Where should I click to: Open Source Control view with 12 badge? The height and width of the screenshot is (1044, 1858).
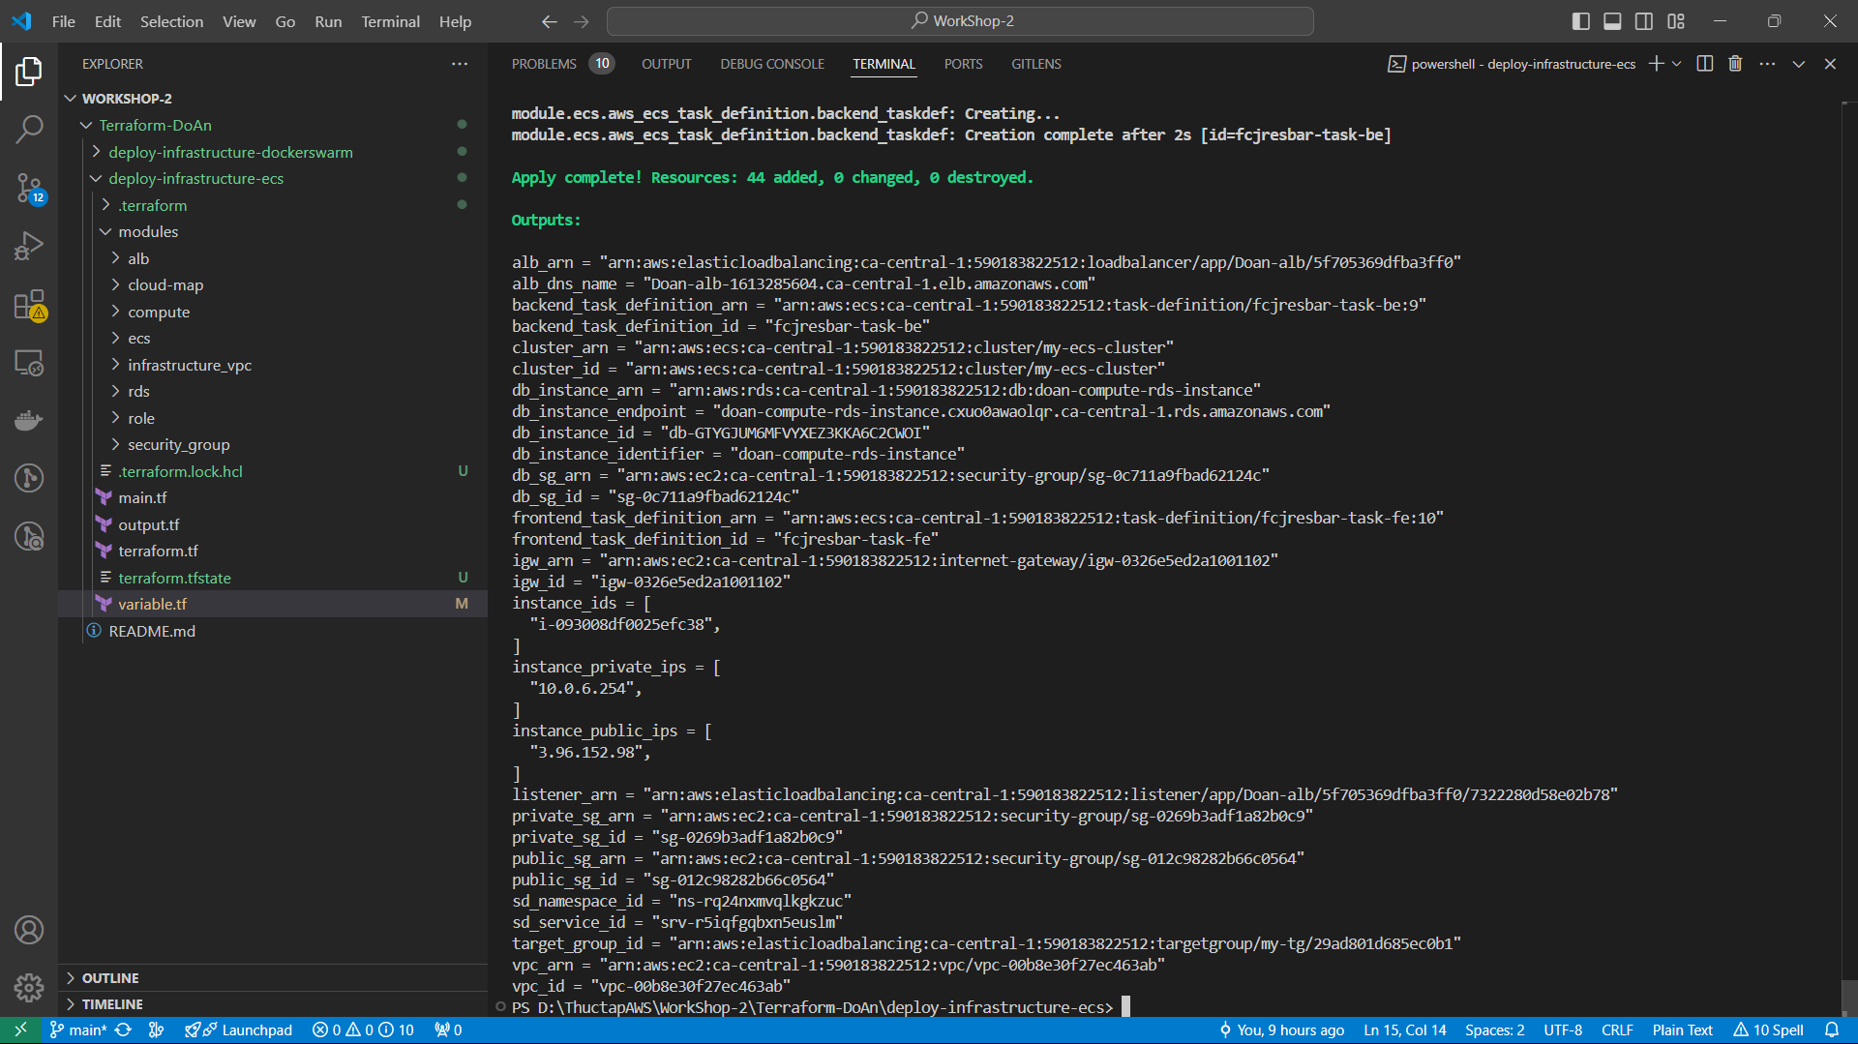tap(29, 188)
